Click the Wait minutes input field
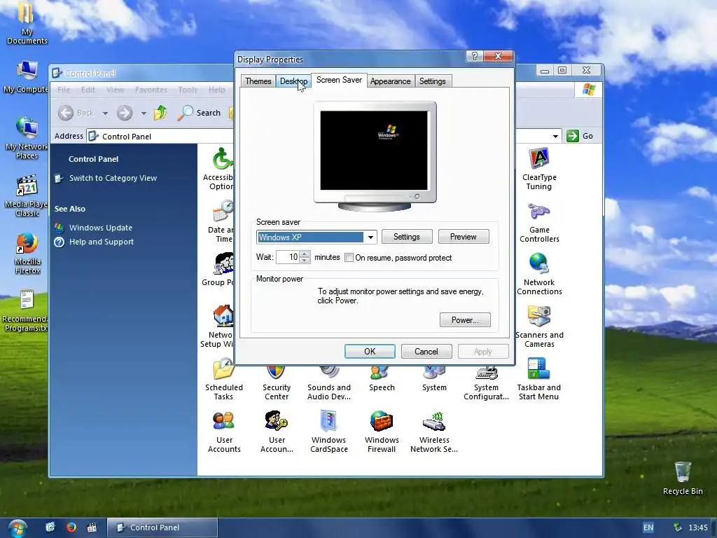The width and height of the screenshot is (717, 538). [288, 257]
